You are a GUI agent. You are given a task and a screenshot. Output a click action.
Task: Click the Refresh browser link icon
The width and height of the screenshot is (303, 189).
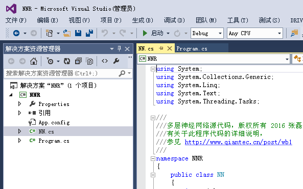177,33
